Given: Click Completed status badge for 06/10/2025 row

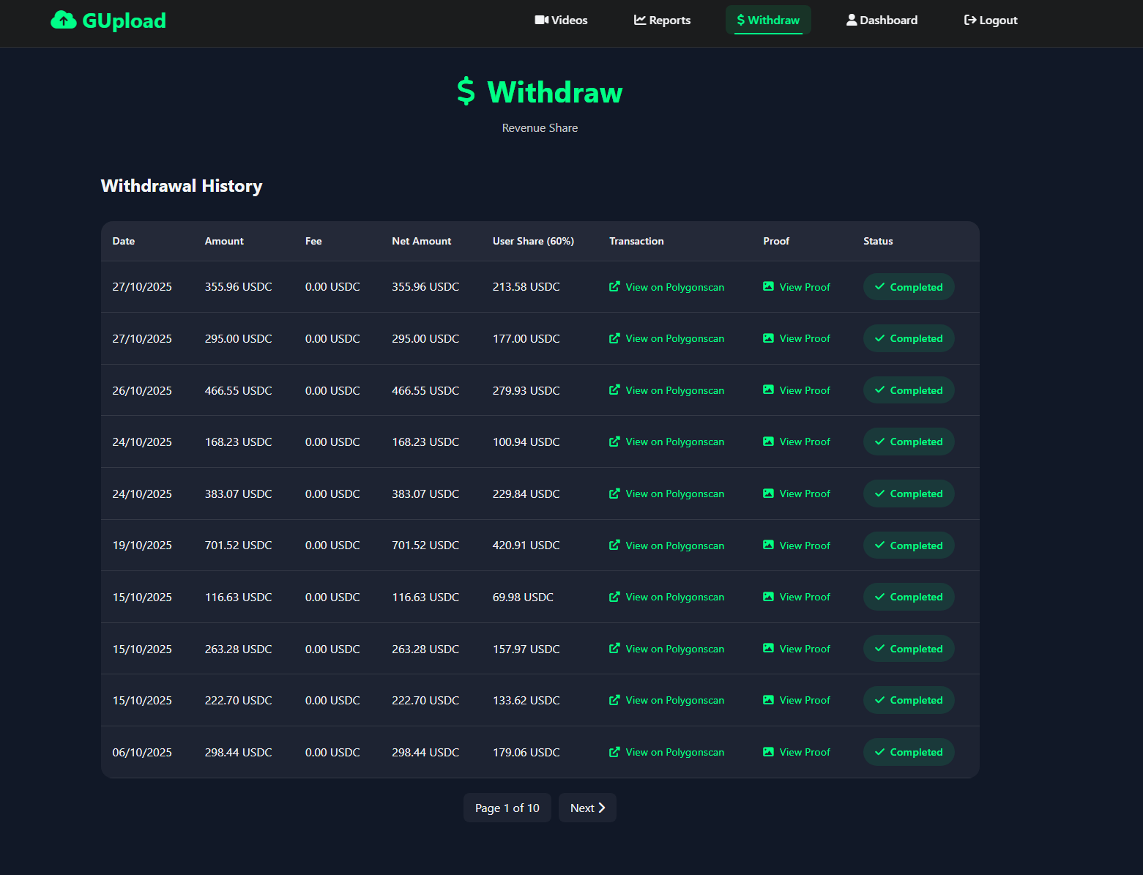Looking at the screenshot, I should click(908, 752).
